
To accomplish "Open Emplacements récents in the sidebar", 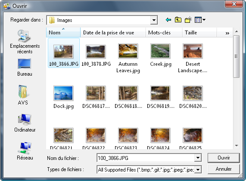I will tap(25, 42).
